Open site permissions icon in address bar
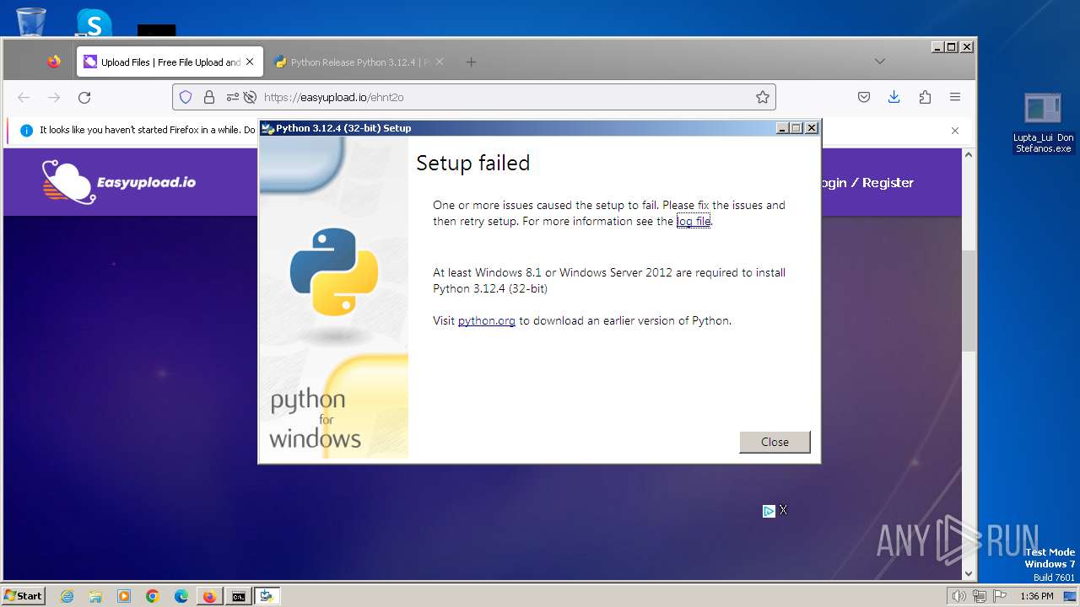This screenshot has width=1080, height=607. pyautogui.click(x=233, y=97)
